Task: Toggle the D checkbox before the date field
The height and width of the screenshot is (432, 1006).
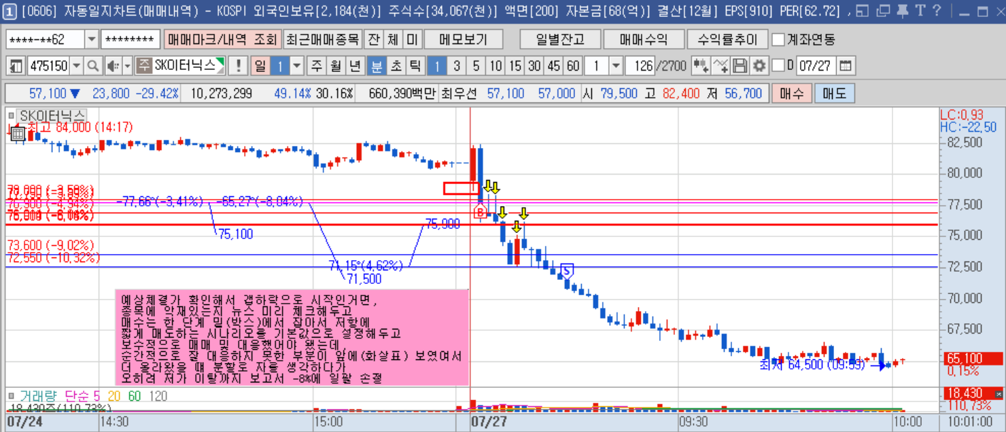Action: 778,66
